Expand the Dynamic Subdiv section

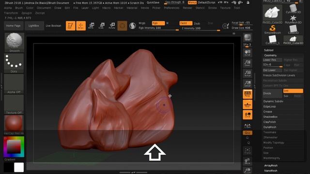point(273,101)
